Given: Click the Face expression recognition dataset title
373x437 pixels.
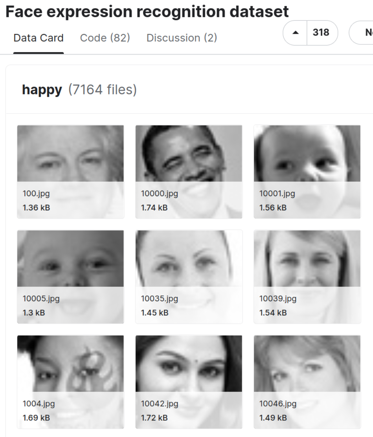Looking at the screenshot, I should coord(147,12).
